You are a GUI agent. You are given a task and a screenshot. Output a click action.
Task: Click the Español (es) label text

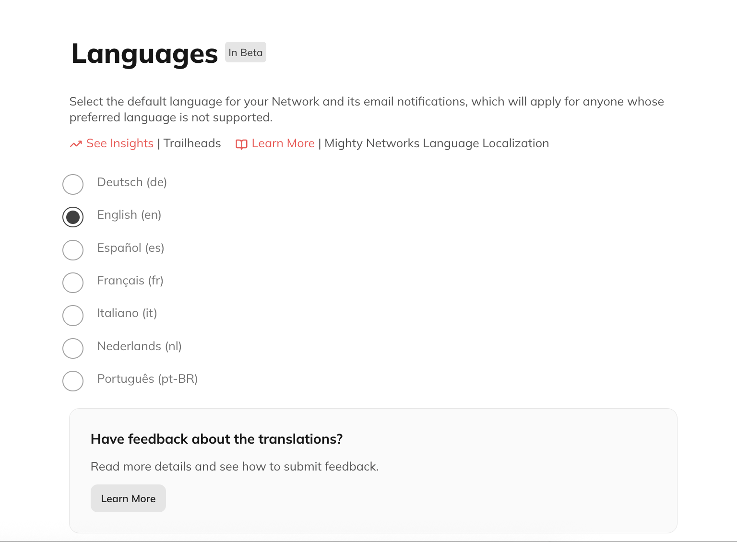tap(131, 248)
